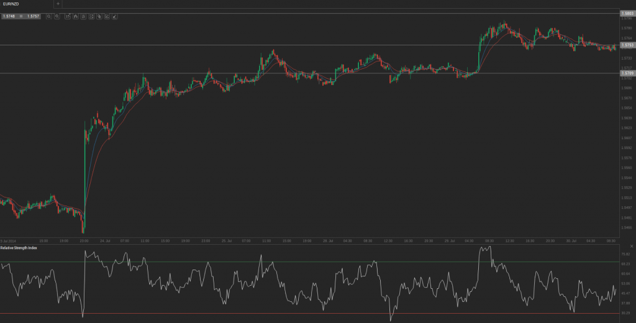Click the zoom out magnifier icon

coord(48,16)
